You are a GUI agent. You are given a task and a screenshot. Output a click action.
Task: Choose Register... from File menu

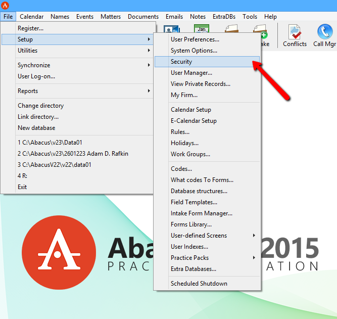coord(77,28)
